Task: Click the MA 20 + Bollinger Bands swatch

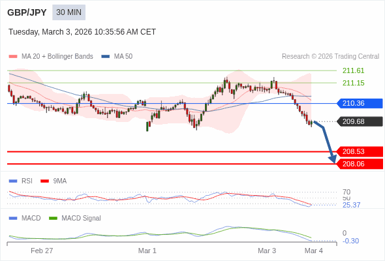Action: [13, 57]
